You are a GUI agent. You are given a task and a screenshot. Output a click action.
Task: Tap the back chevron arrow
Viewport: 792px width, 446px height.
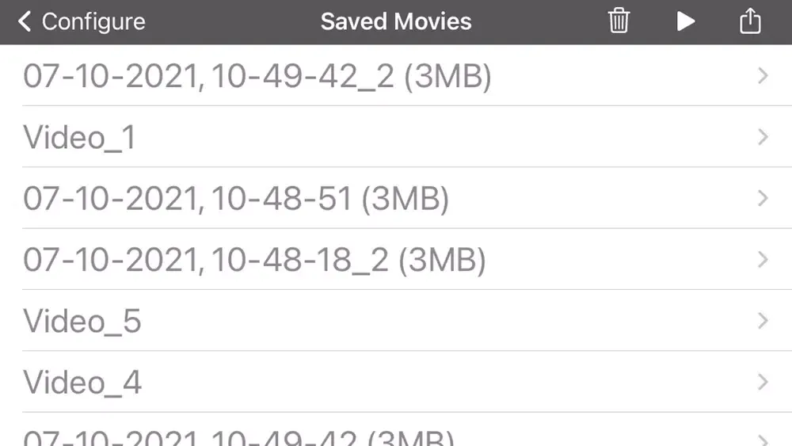coord(25,21)
